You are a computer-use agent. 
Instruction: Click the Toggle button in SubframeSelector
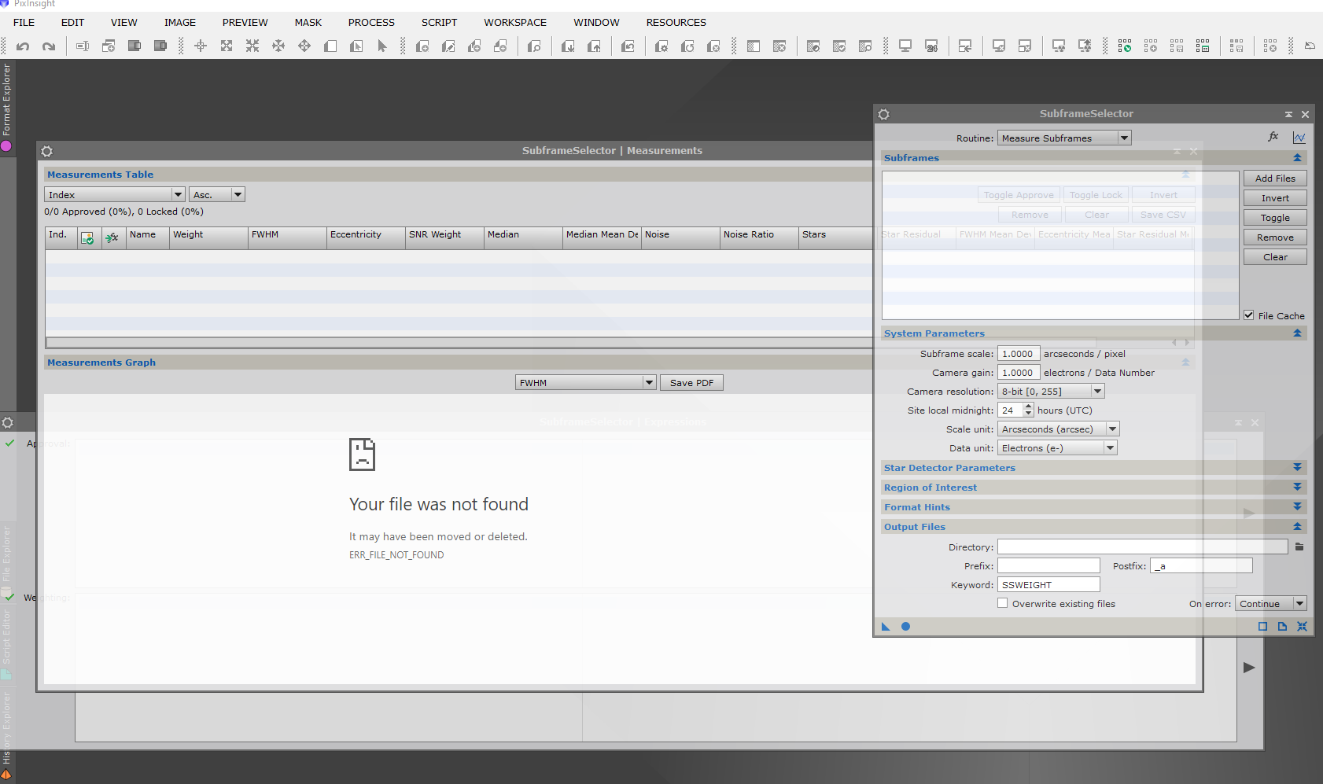coord(1275,218)
